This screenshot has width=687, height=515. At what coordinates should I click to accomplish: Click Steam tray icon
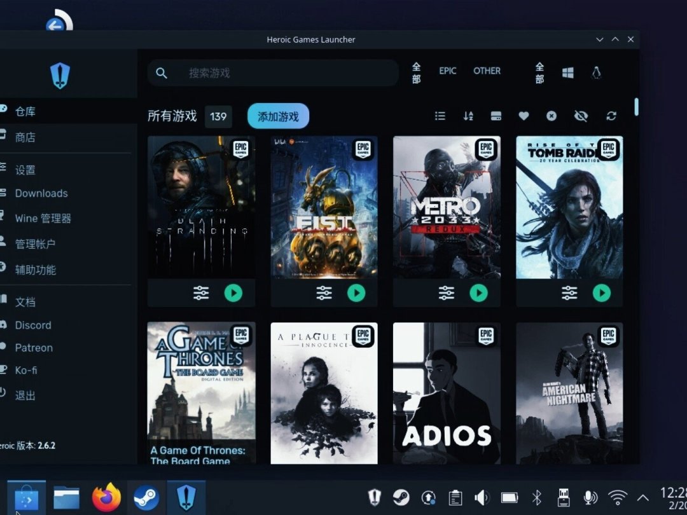[x=401, y=497]
